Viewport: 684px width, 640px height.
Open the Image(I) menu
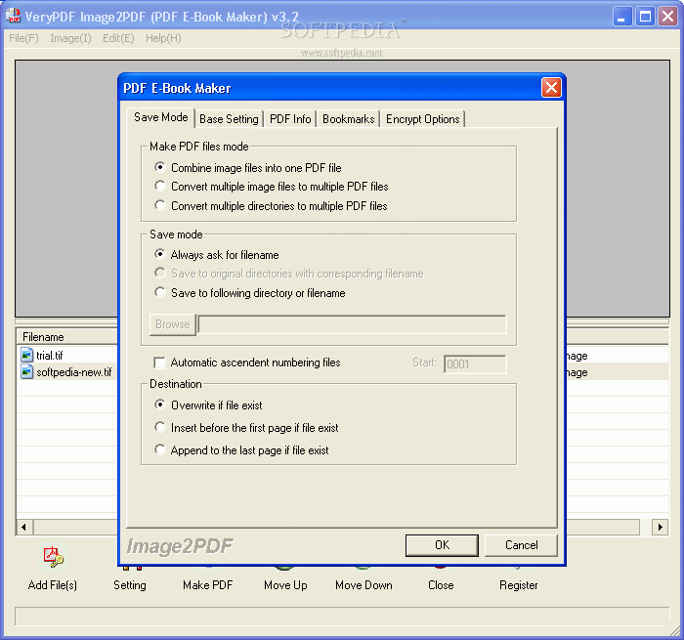(70, 38)
